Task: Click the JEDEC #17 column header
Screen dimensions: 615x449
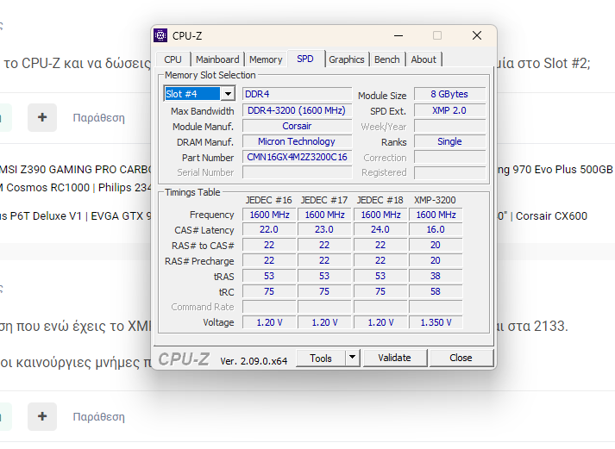Action: 324,200
